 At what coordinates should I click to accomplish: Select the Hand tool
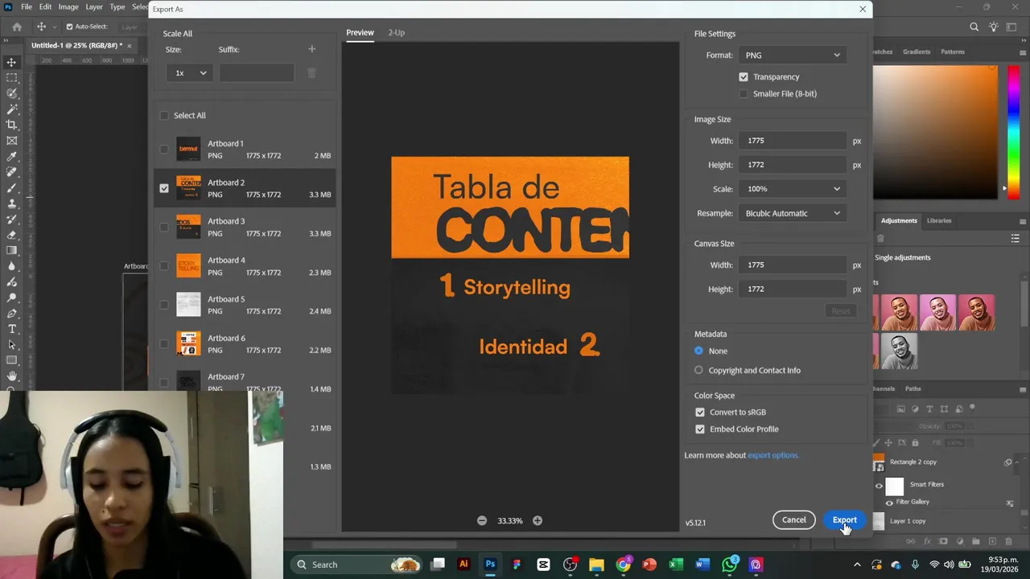[x=12, y=376]
